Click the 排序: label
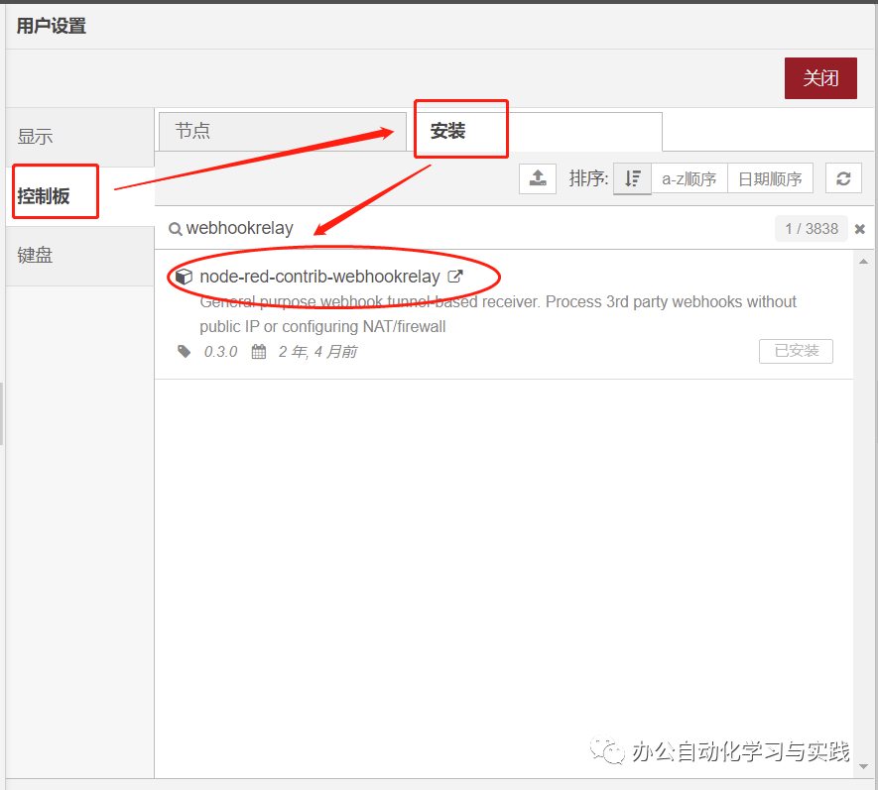Screen dimensions: 878x790 (588, 178)
